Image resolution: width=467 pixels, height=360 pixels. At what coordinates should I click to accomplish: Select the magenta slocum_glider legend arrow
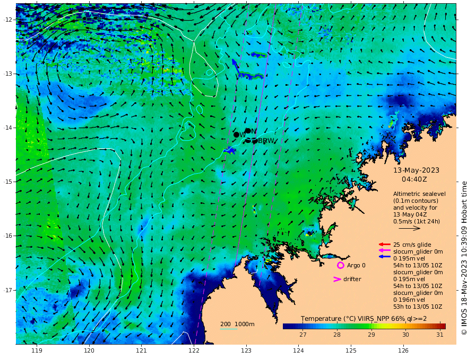point(385,250)
